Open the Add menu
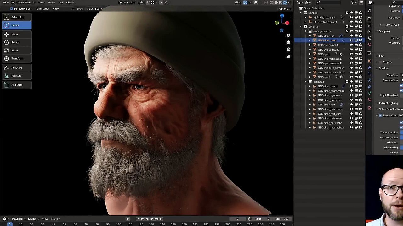403x226 pixels. 60,3
